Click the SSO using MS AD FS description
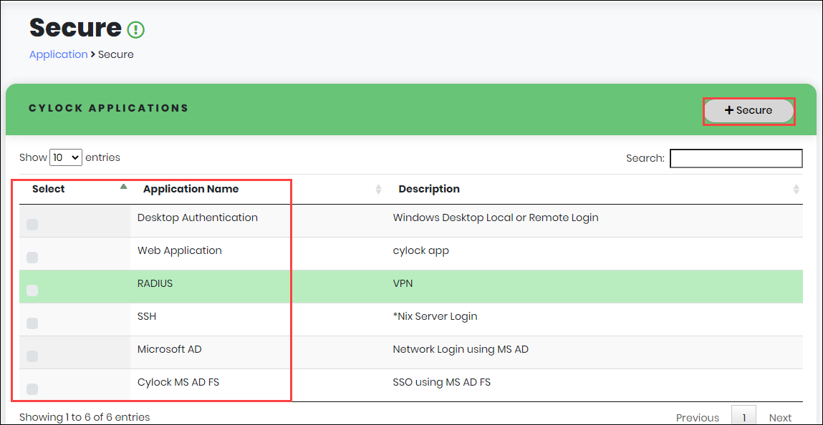This screenshot has width=823, height=425. click(x=441, y=382)
